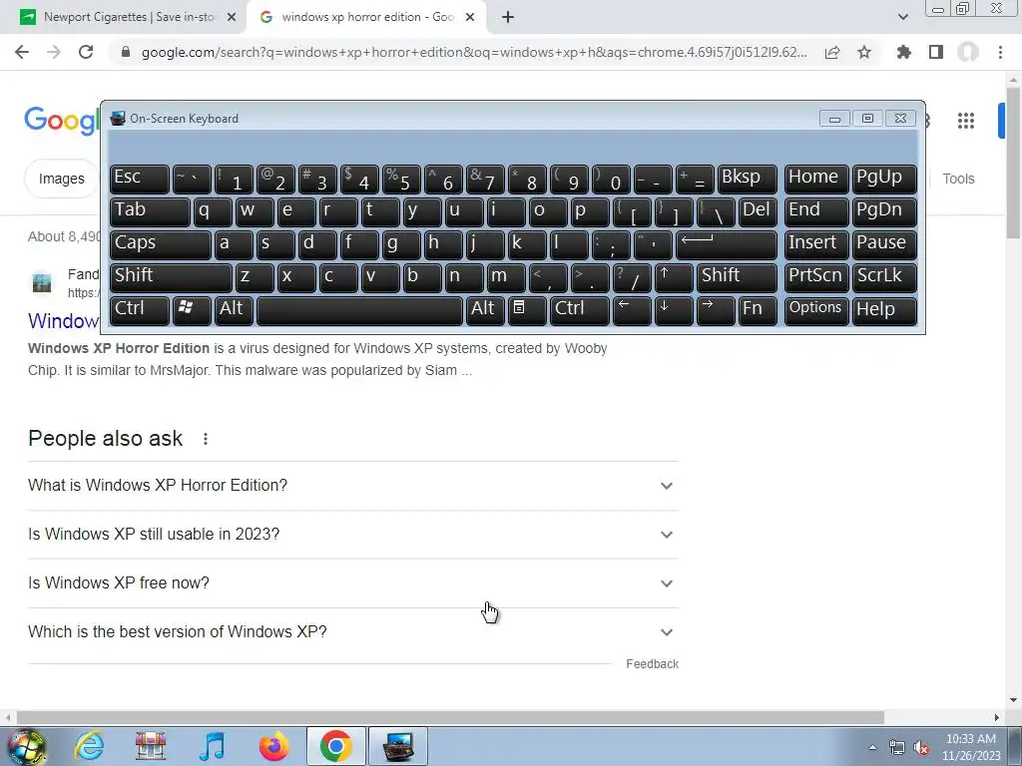This screenshot has width=1022, height=766.
Task: Click the On-Screen Keyboard taskbar icon
Action: point(398,746)
